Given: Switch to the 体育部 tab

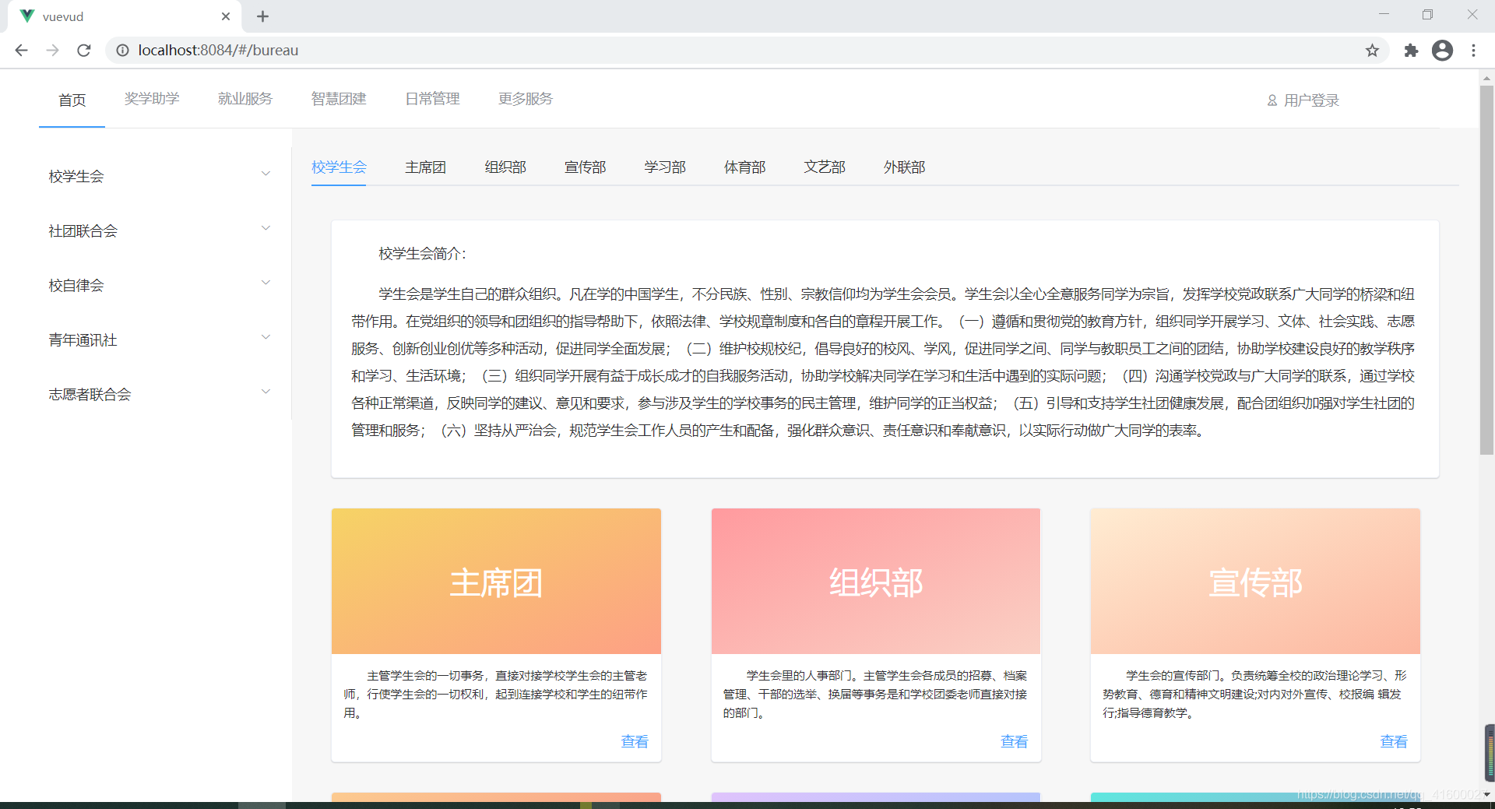Looking at the screenshot, I should pyautogui.click(x=744, y=167).
